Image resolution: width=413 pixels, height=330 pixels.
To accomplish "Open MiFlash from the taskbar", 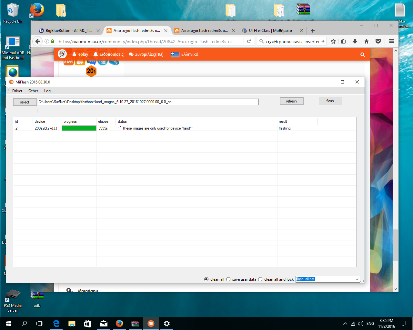I will tap(151, 324).
